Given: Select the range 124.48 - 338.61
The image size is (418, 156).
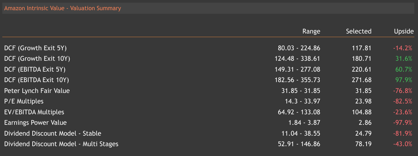Looking at the screenshot, I should click(x=297, y=59).
